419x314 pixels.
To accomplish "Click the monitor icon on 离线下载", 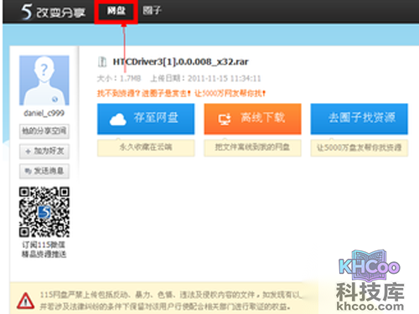I will (225, 120).
